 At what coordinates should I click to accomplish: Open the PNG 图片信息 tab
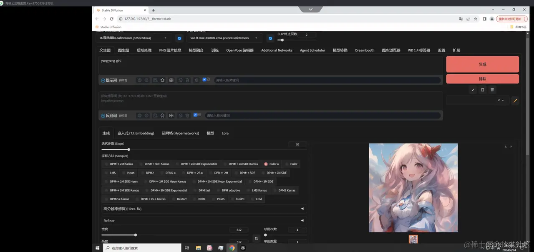(x=170, y=50)
